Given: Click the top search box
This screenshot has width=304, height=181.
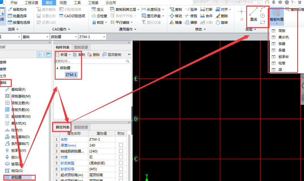Looking at the screenshot, I should 228,2.
